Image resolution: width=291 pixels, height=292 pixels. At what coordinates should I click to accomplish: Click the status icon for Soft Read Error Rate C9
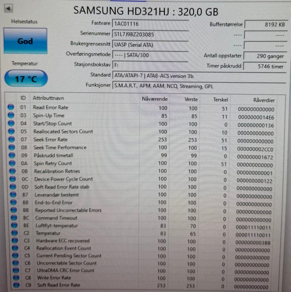(x=17, y=285)
